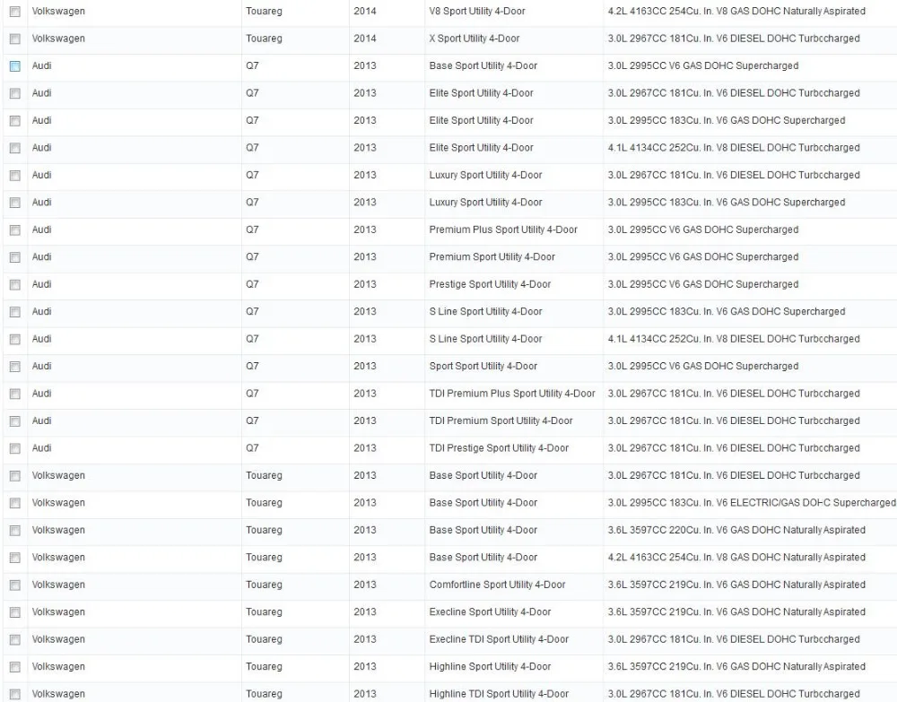Image resolution: width=897 pixels, height=702 pixels.
Task: Tick checkbox for Q7 Premium Sport Utility 4-Door row
Action: click(x=15, y=257)
